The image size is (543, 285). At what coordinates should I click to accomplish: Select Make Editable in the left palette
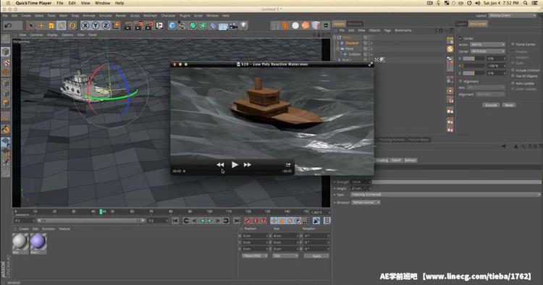click(x=6, y=39)
